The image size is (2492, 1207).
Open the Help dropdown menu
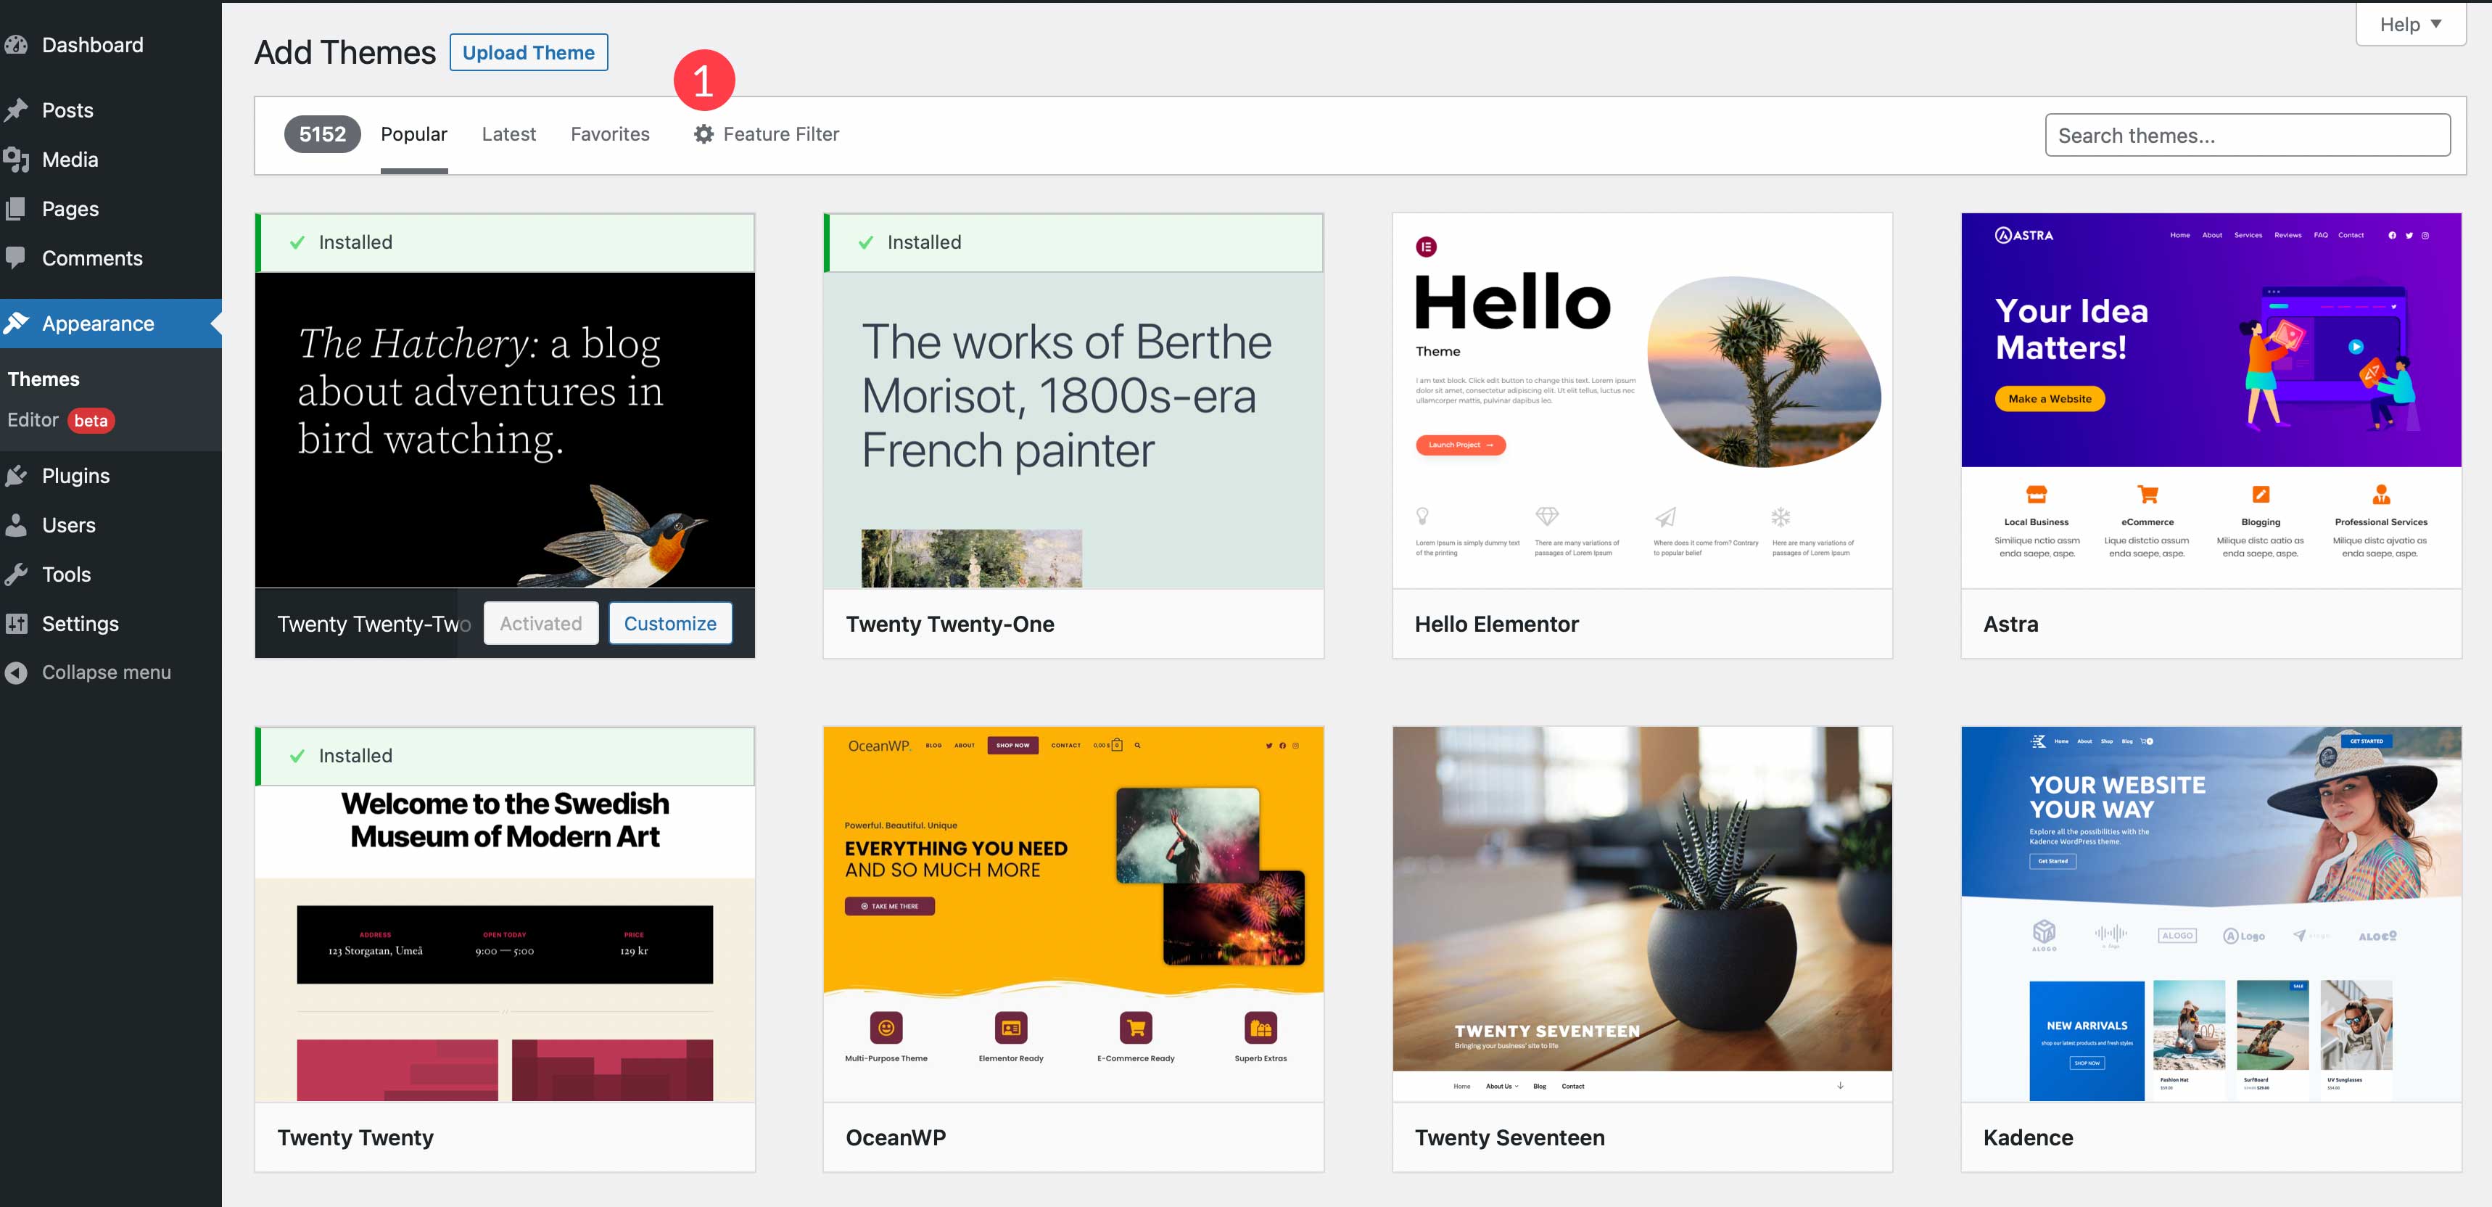click(2411, 24)
